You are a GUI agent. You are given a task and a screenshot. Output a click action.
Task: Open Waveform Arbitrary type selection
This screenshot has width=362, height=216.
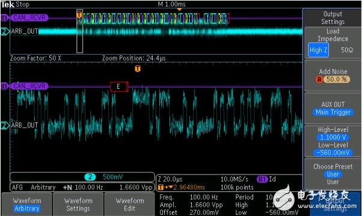pos(27,204)
